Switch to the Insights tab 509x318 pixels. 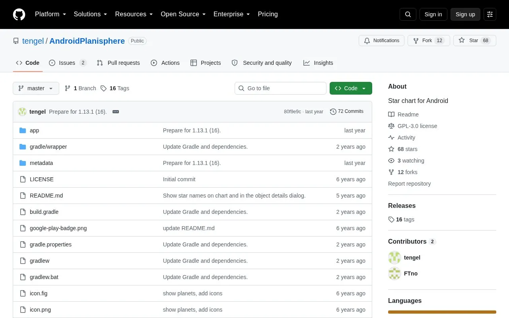click(x=318, y=63)
